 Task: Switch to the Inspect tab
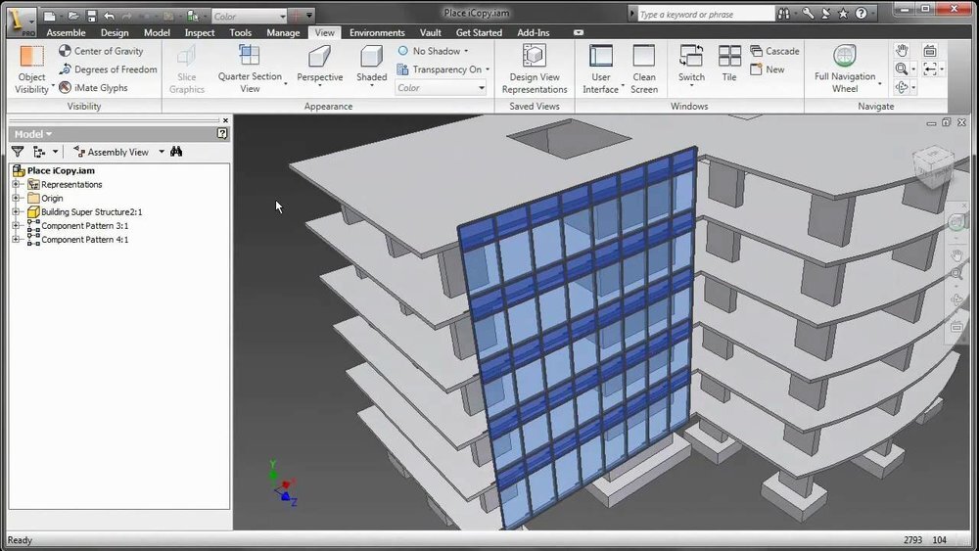pyautogui.click(x=199, y=32)
